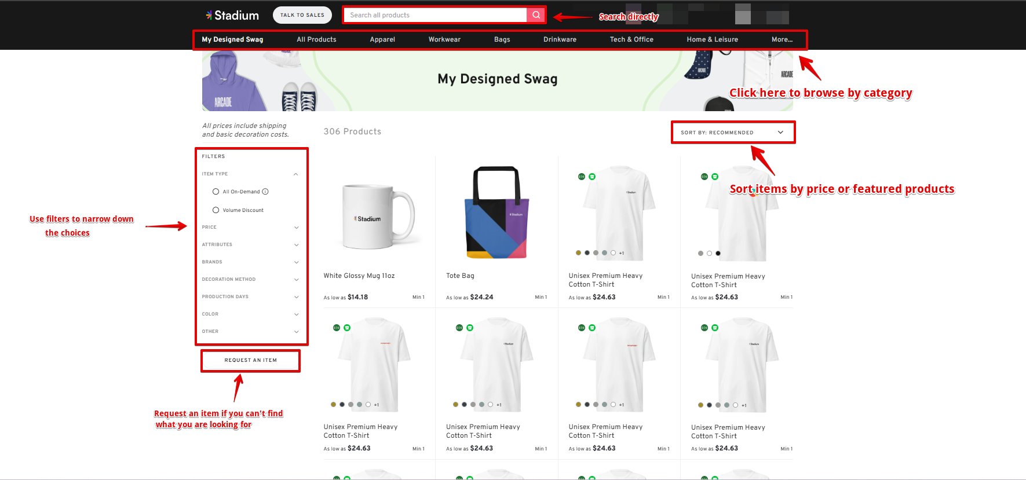Image resolution: width=1026 pixels, height=480 pixels.
Task: Click the info icon beside All On-Demand
Action: [x=265, y=192]
